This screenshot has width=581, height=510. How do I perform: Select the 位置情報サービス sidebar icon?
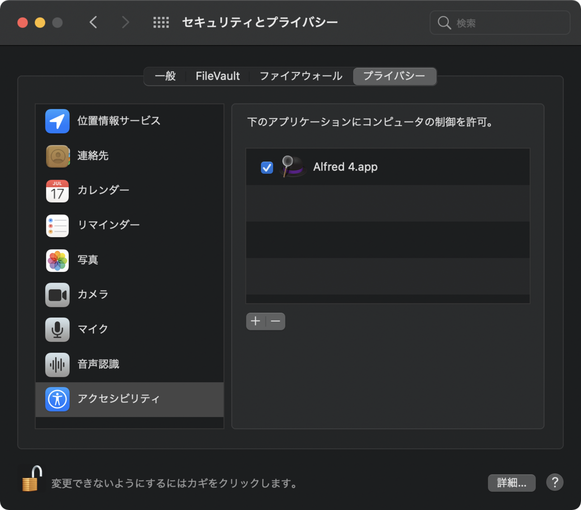(57, 121)
